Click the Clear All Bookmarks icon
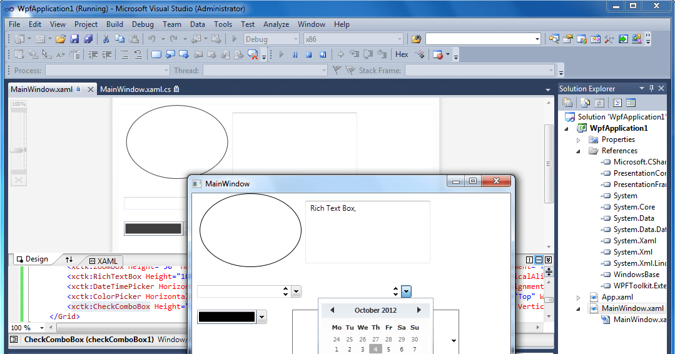Viewport: 675px width, 354px height. tap(253, 55)
